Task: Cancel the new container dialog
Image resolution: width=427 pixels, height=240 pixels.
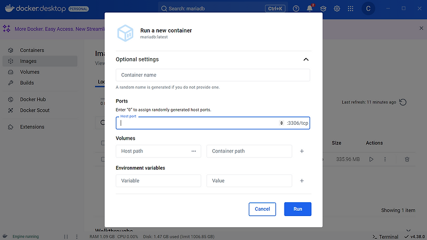Action: [262, 209]
